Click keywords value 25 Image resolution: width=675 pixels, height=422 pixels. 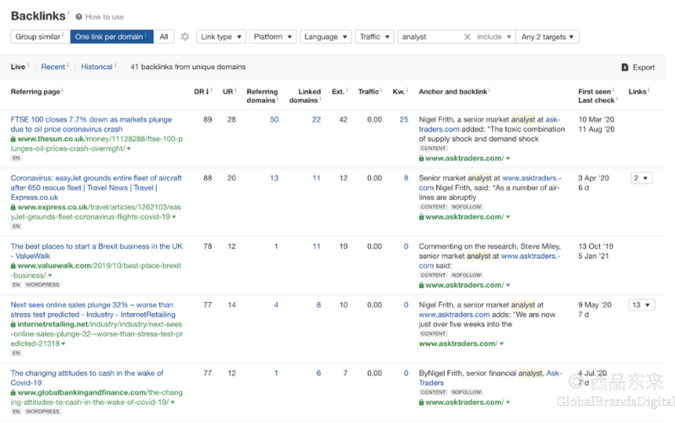point(404,119)
